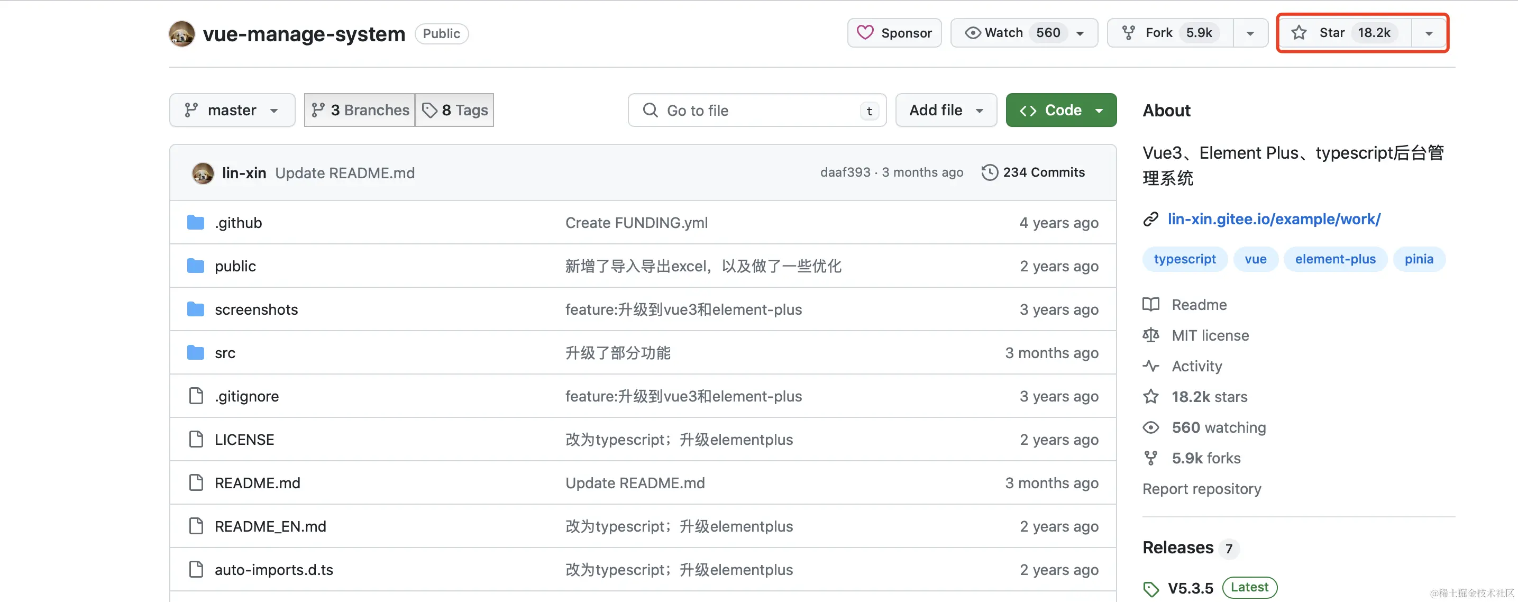1518x602 pixels.
Task: Click the LICENSE file icon
Action: click(196, 439)
